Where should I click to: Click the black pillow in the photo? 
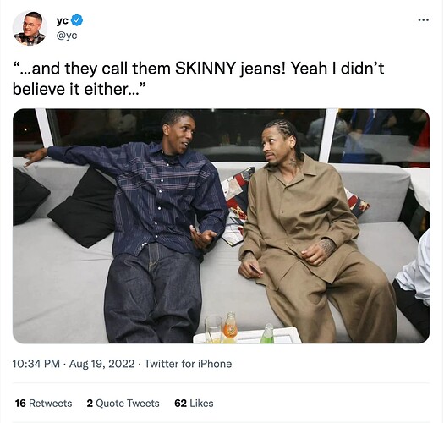pyautogui.click(x=85, y=208)
